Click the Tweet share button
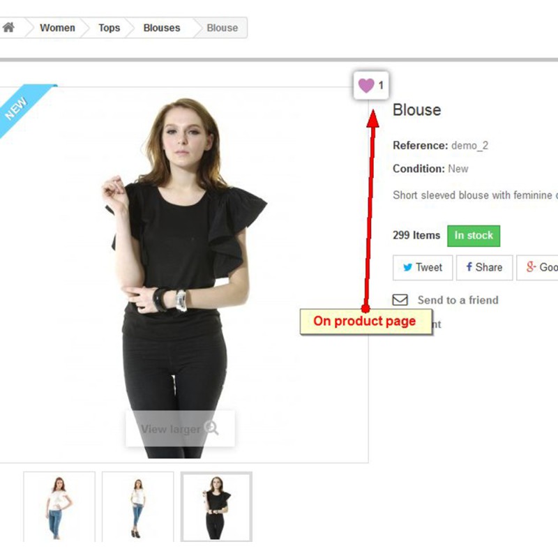The height and width of the screenshot is (558, 558). tap(423, 268)
